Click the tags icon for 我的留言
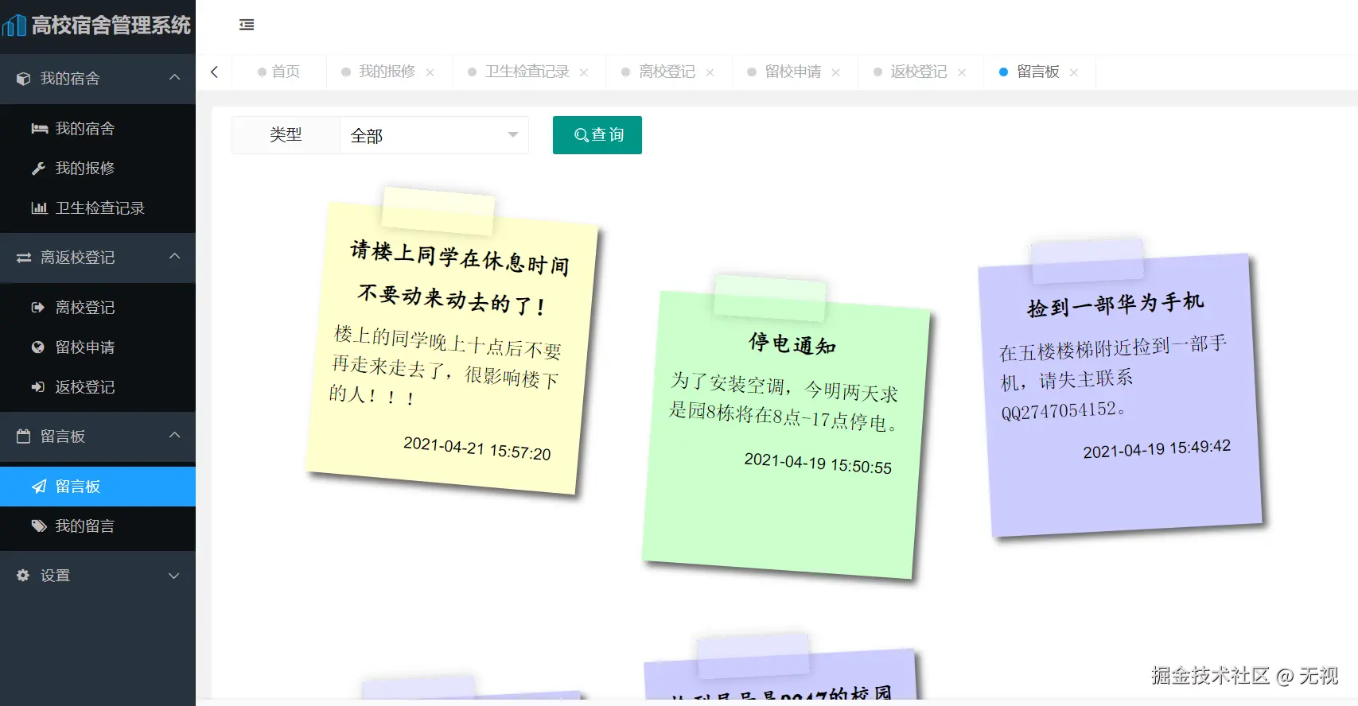The image size is (1358, 706). click(39, 526)
